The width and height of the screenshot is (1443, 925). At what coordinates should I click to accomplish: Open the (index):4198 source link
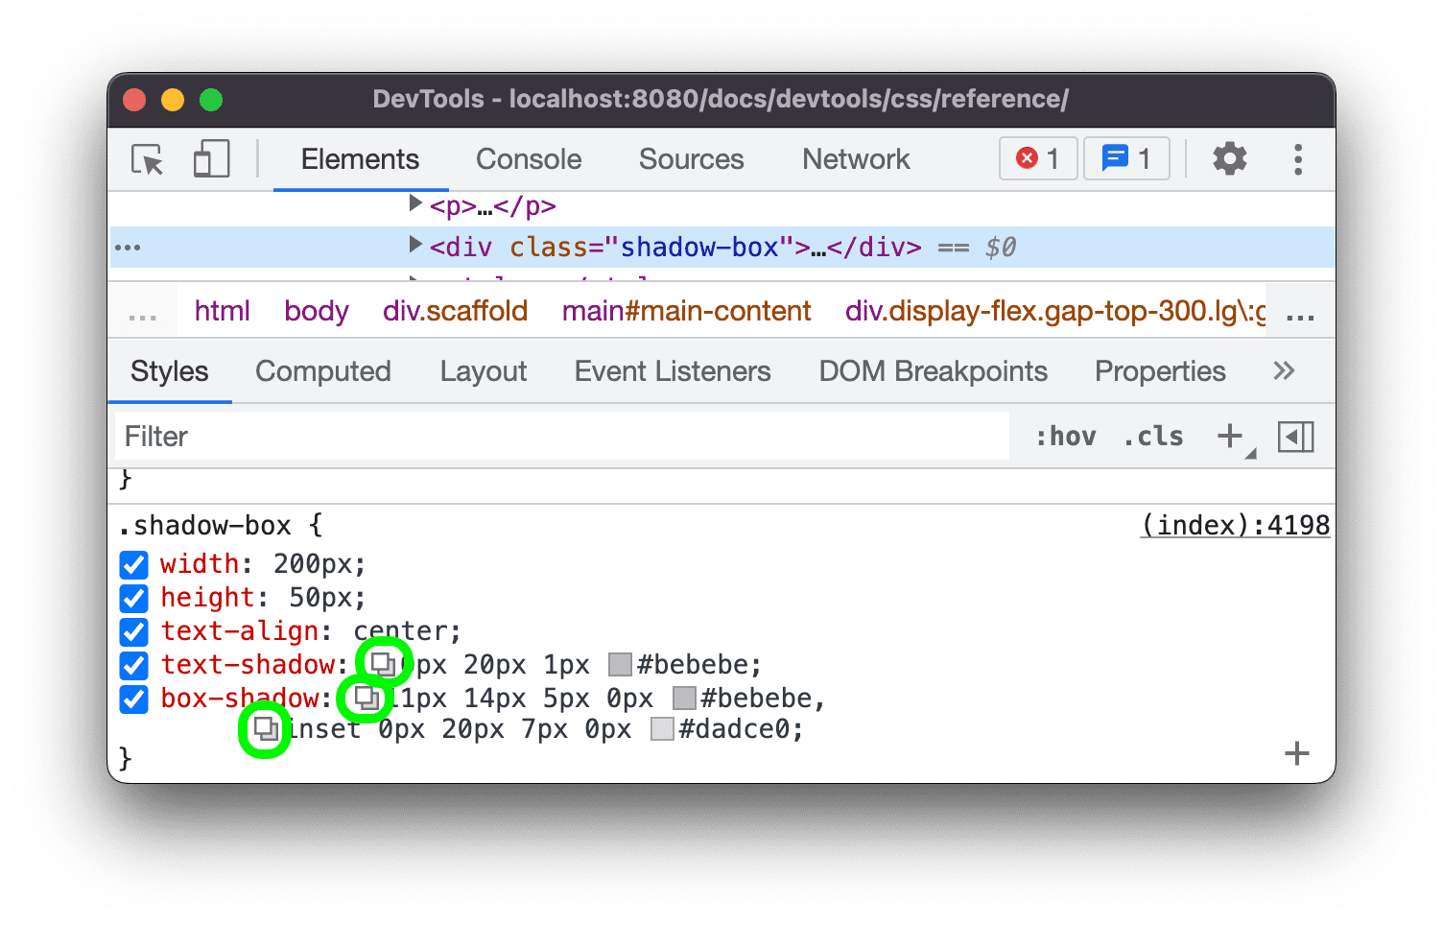pyautogui.click(x=1235, y=525)
